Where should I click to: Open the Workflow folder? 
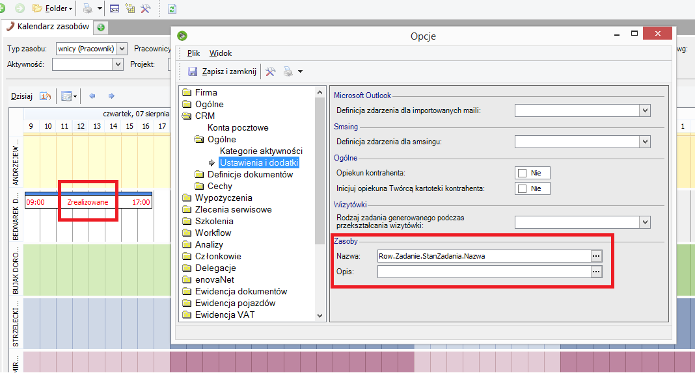click(x=213, y=233)
